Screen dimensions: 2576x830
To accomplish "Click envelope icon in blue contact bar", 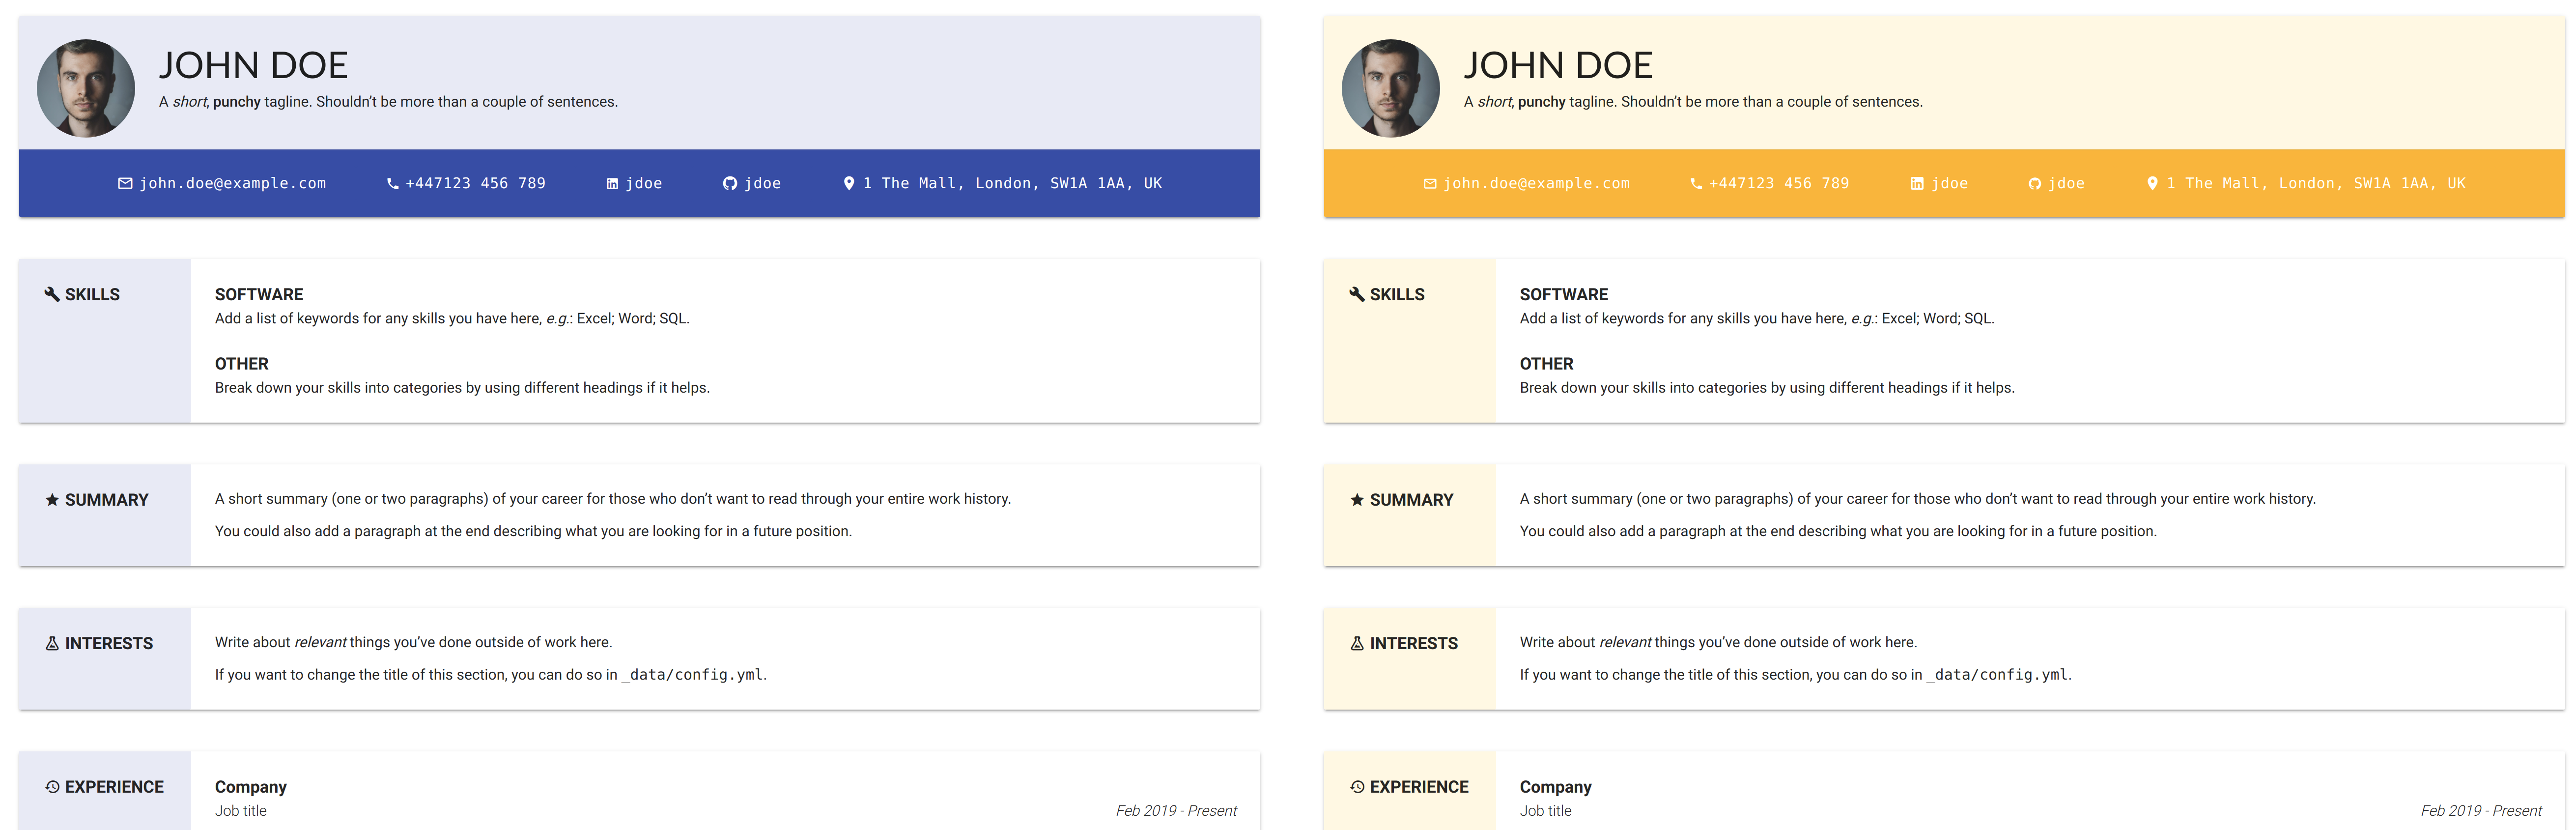I will [x=125, y=184].
